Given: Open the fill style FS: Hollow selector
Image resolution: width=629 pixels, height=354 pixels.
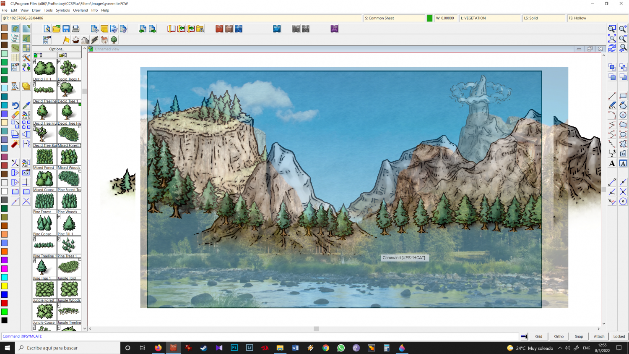Looking at the screenshot, I should (x=598, y=18).
